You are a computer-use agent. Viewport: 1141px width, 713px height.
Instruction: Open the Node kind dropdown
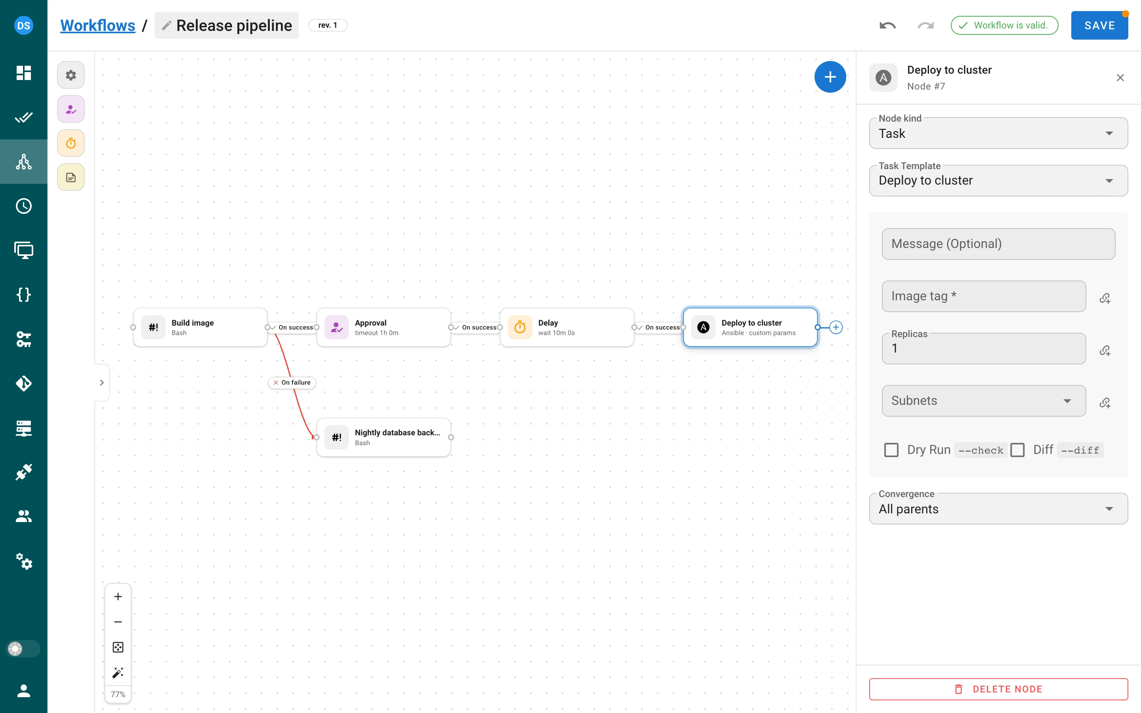click(x=998, y=133)
